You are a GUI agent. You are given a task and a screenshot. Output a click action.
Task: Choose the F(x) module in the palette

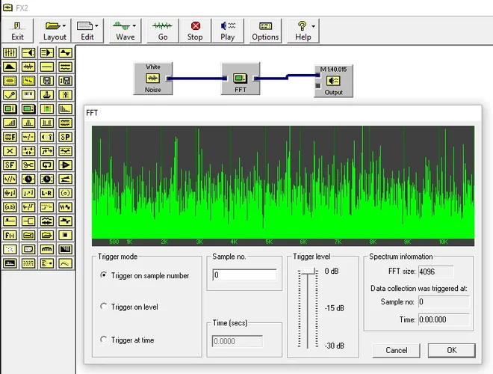pyautogui.click(x=10, y=235)
